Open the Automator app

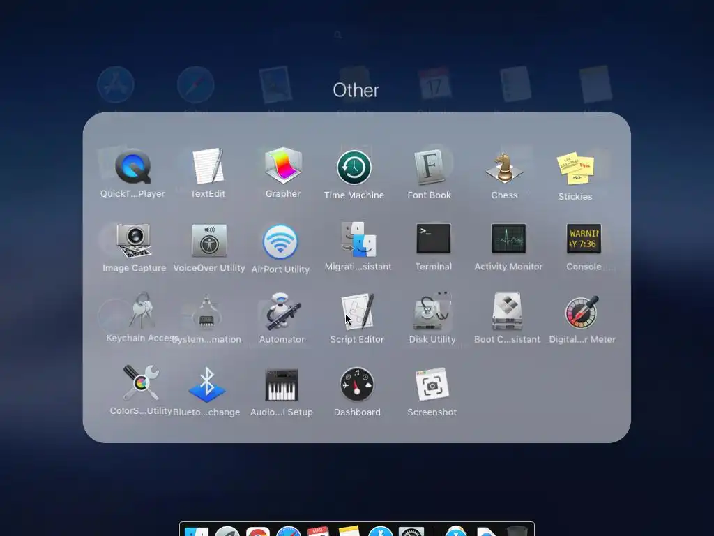282,312
